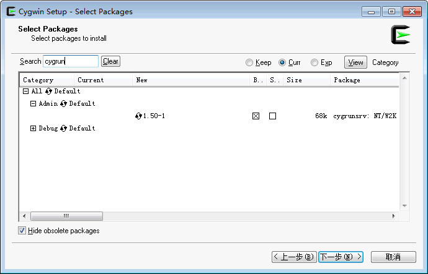The width and height of the screenshot is (428, 274).
Task: Click the 68k size value
Action: click(x=321, y=116)
